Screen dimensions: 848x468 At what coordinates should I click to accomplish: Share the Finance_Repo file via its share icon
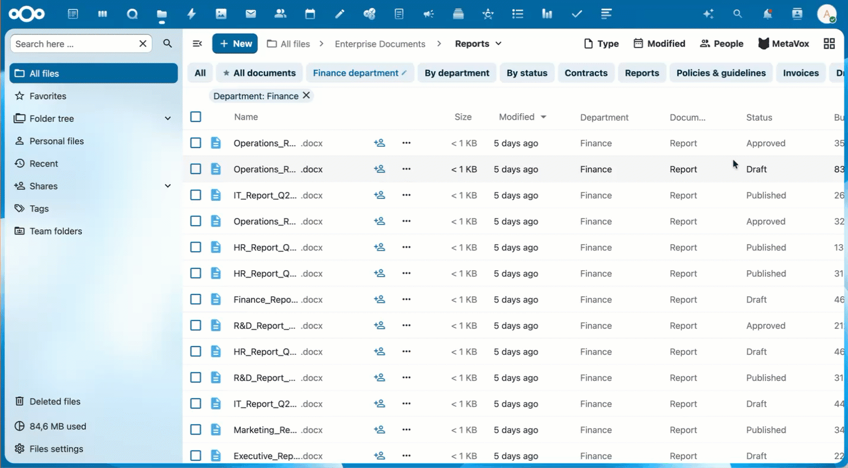tap(380, 299)
